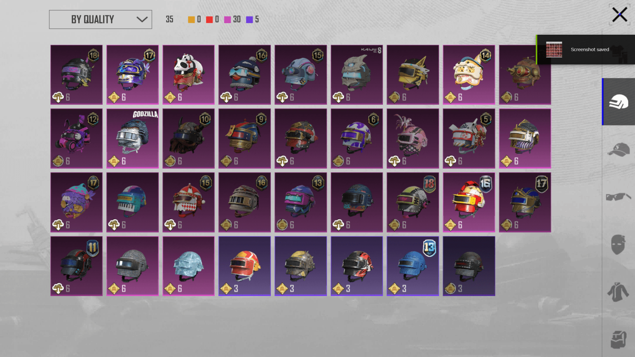
Task: Select the blue helmet with level 13 badge
Action: [x=413, y=266]
